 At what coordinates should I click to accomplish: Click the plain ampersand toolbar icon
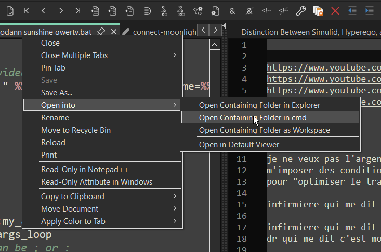pos(232,10)
